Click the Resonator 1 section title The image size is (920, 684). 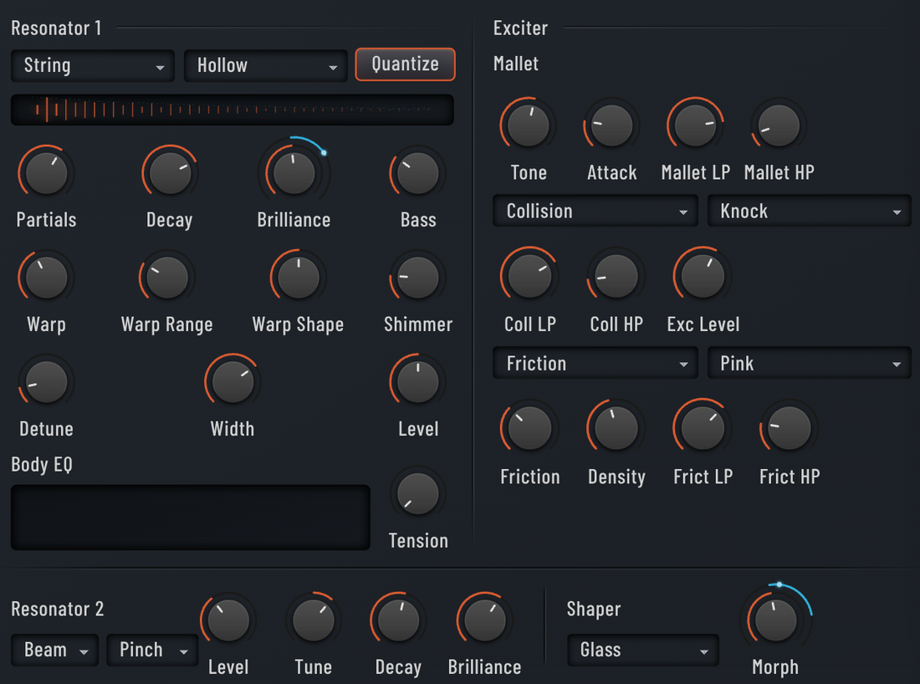click(x=56, y=28)
